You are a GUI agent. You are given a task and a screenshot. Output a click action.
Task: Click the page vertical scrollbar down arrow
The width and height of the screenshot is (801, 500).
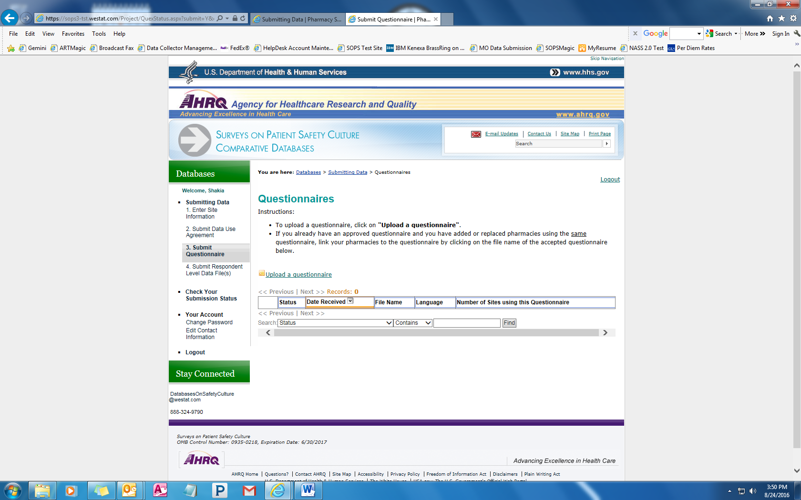tap(797, 470)
